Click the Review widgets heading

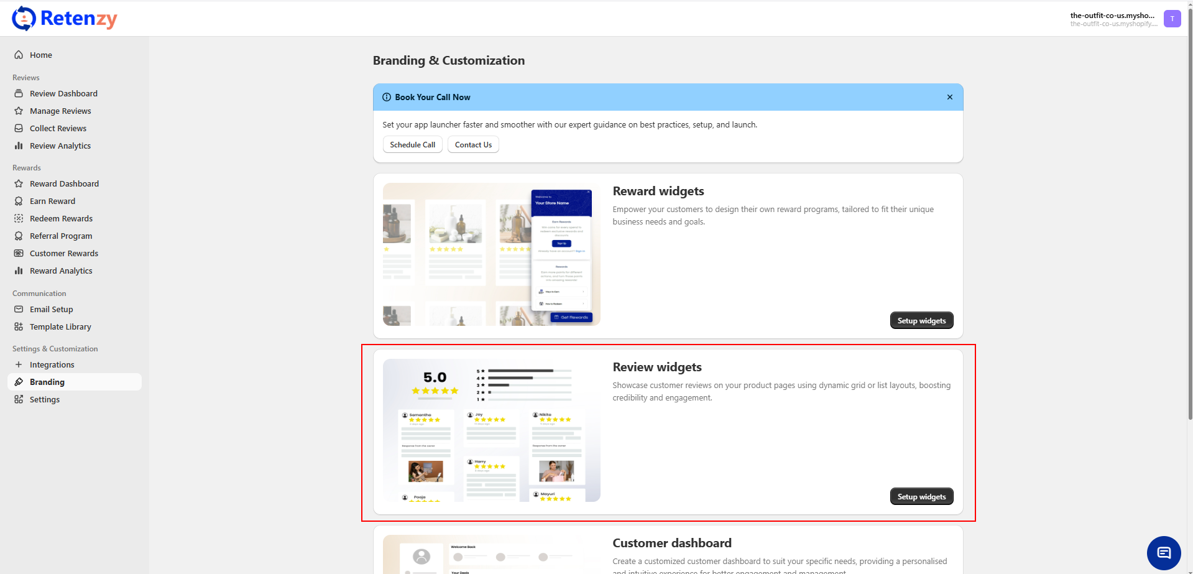tap(657, 367)
